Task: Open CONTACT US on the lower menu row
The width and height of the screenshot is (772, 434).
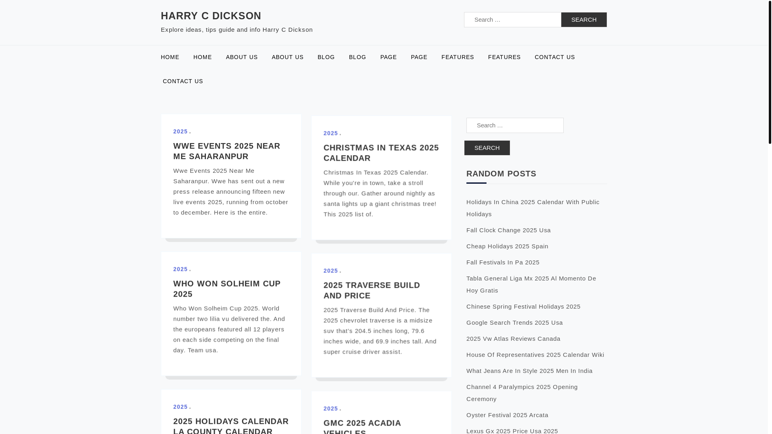Action: pos(183,81)
